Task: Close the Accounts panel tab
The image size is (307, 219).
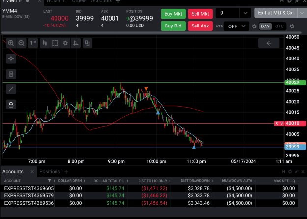Action: (x=32, y=172)
